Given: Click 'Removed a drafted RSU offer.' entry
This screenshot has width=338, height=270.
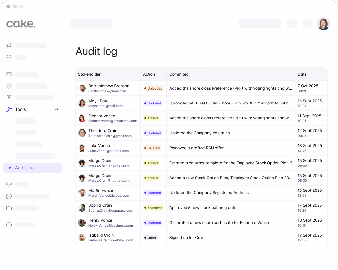Looking at the screenshot, I should pyautogui.click(x=197, y=148).
